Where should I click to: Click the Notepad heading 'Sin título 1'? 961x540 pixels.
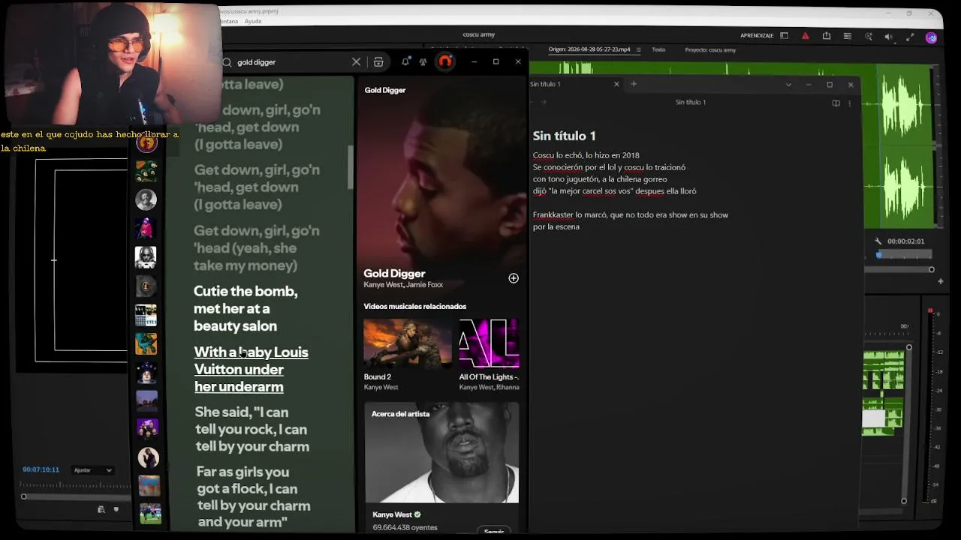[564, 136]
